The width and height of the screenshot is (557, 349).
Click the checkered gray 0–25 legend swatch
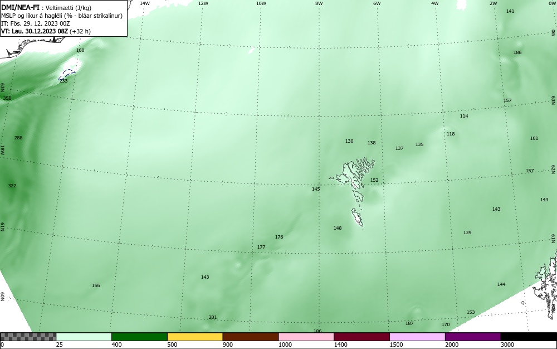[x=28, y=337]
